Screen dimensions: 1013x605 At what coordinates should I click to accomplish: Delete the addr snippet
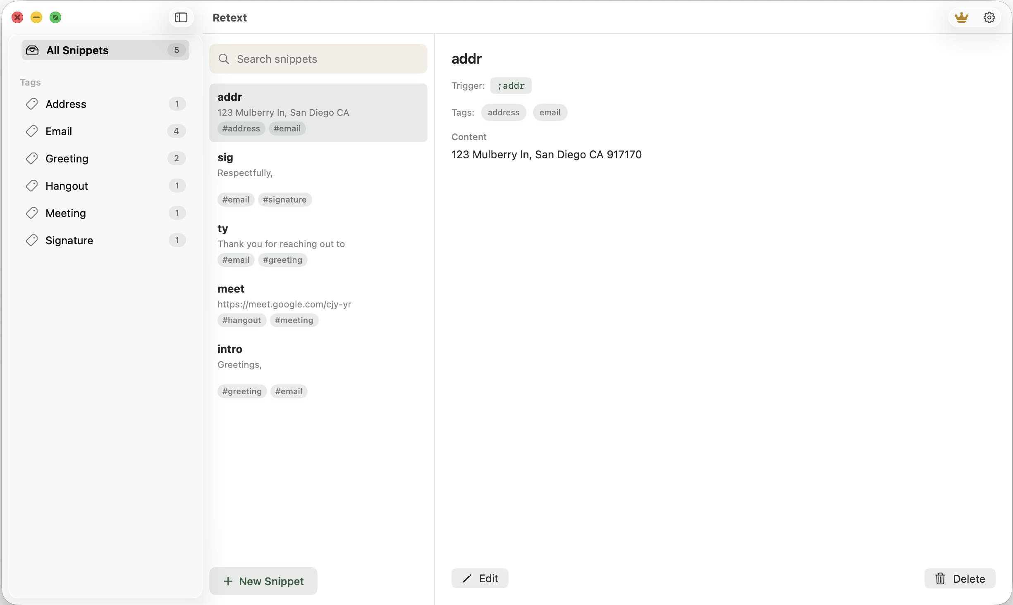960,579
